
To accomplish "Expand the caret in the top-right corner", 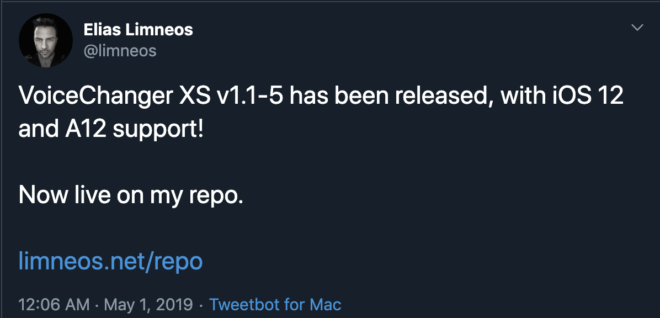I will click(x=637, y=26).
